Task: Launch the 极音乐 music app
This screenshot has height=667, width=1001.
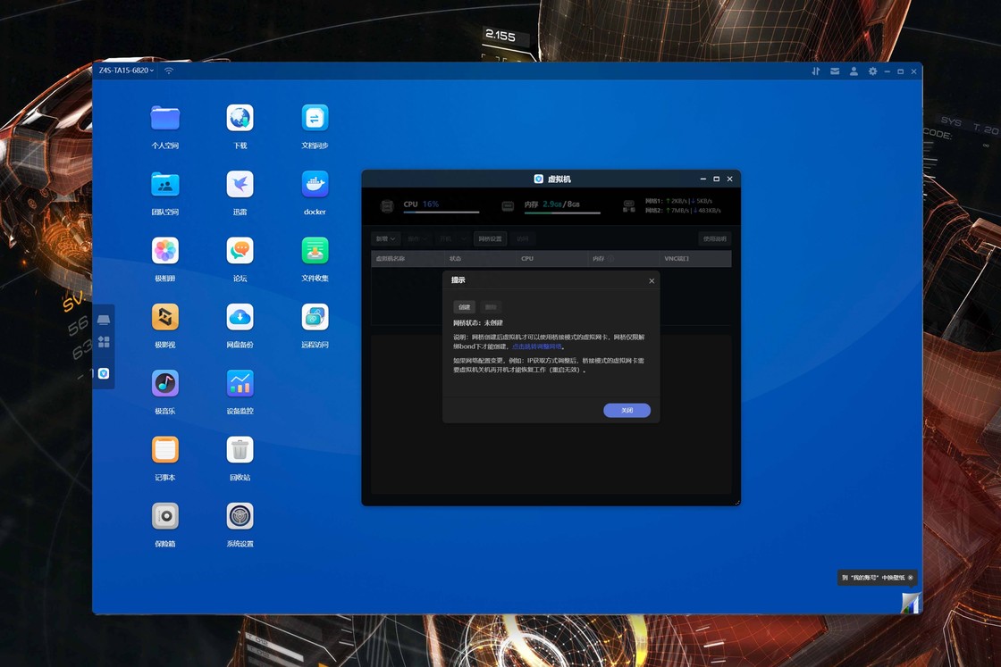Action: pos(164,383)
